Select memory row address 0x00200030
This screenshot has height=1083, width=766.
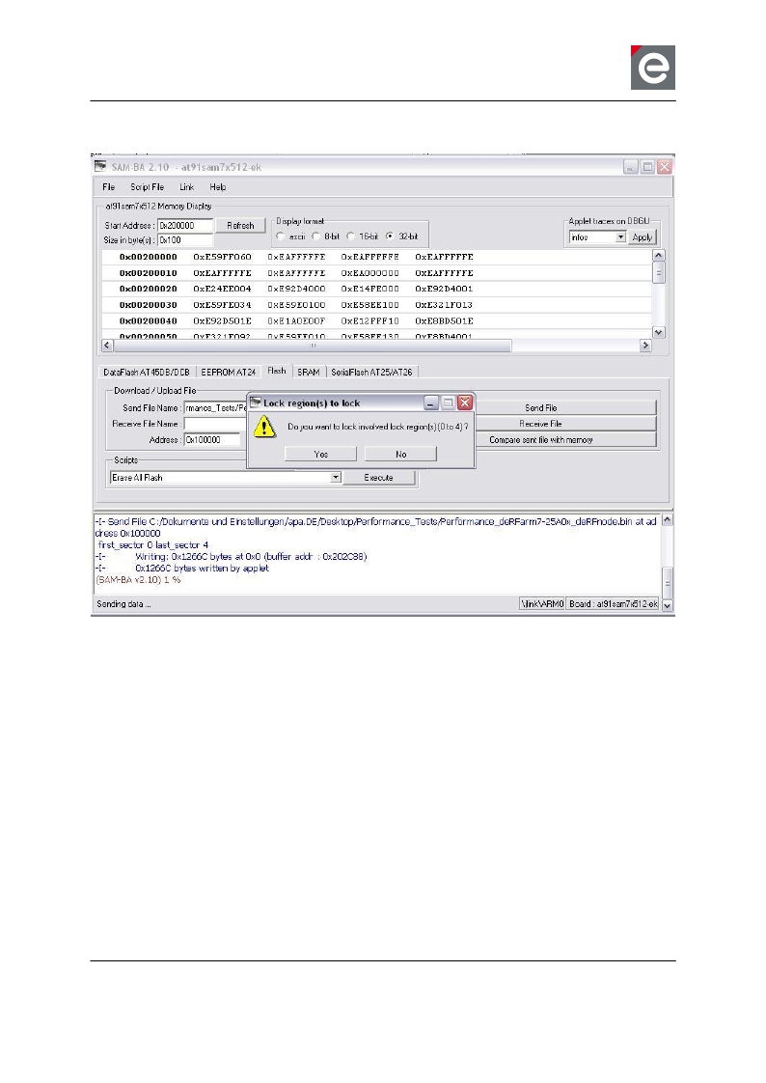[149, 305]
